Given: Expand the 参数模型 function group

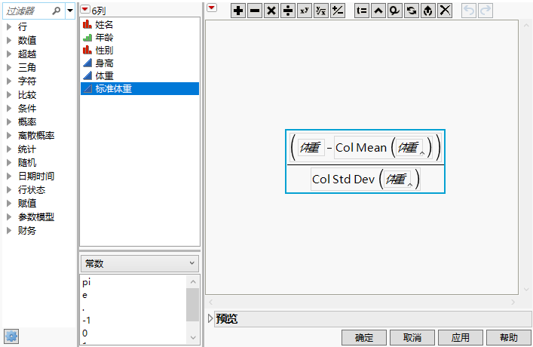Looking at the screenshot, I should click(9, 217).
